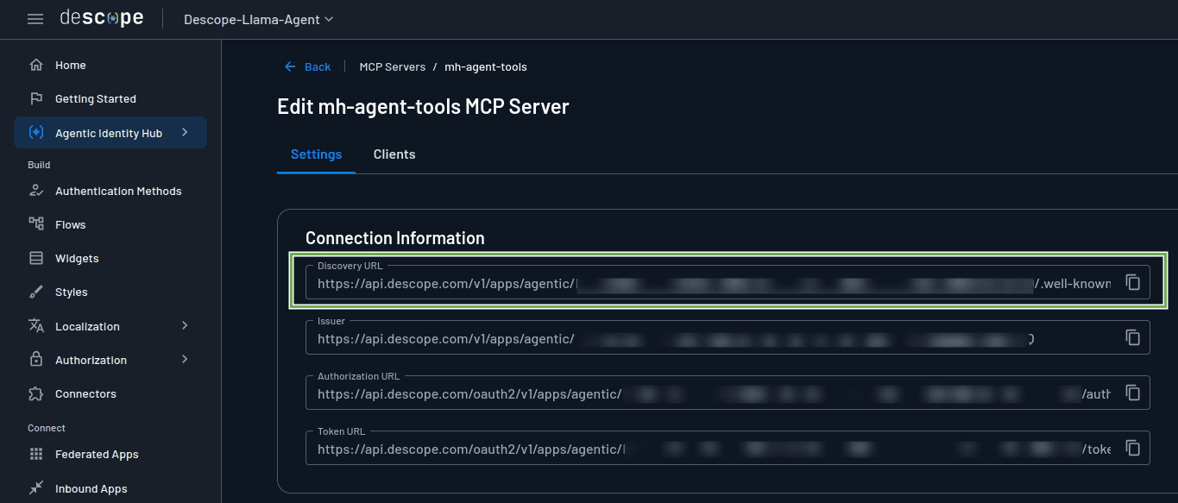The height and width of the screenshot is (503, 1178).
Task: Open Federated Apps in the sidebar
Action: click(110, 454)
